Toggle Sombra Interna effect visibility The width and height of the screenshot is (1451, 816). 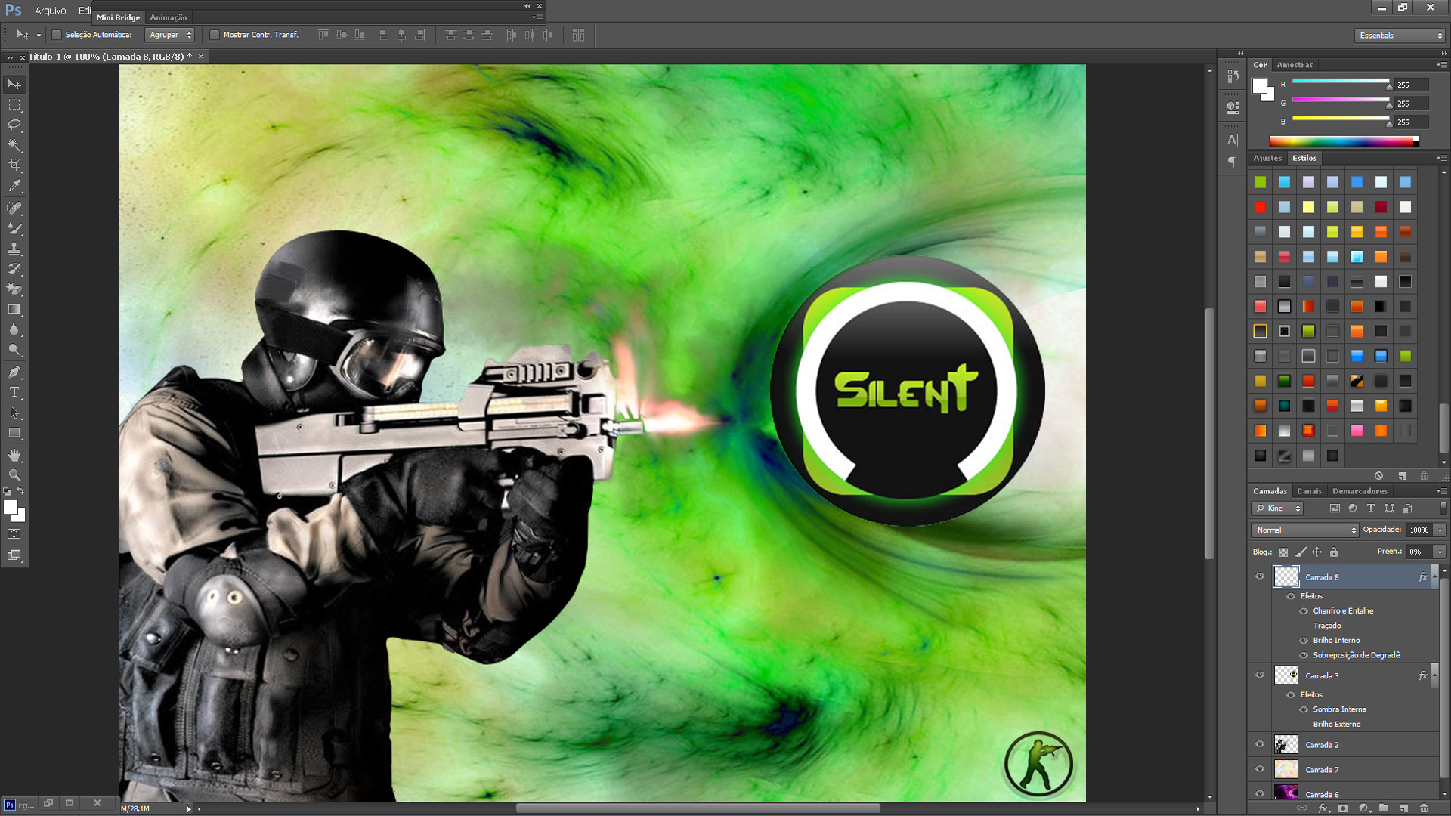tap(1304, 710)
